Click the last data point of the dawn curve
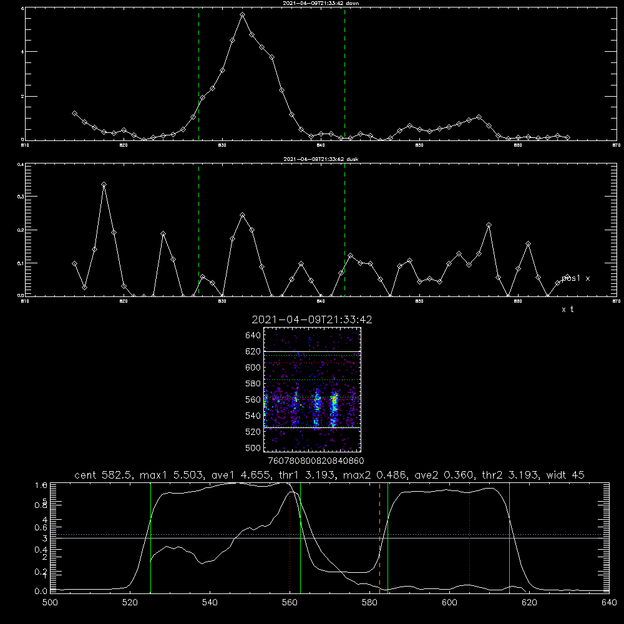Image resolution: width=624 pixels, height=624 pixels. tap(567, 138)
